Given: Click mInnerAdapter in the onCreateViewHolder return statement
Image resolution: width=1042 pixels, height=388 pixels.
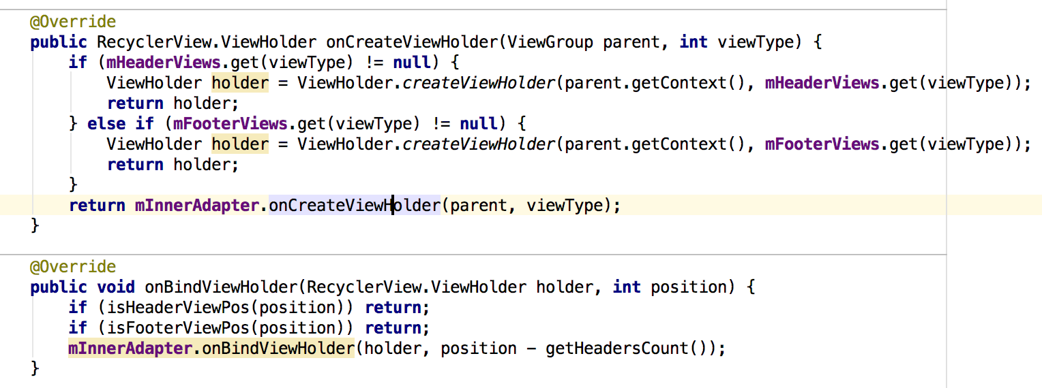Looking at the screenshot, I should tap(197, 206).
